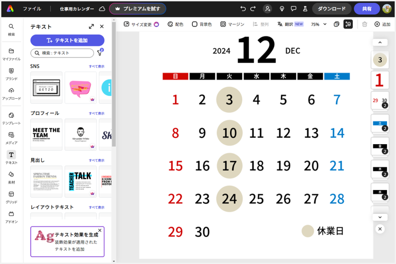Select the GET20 promo code template

(46, 88)
